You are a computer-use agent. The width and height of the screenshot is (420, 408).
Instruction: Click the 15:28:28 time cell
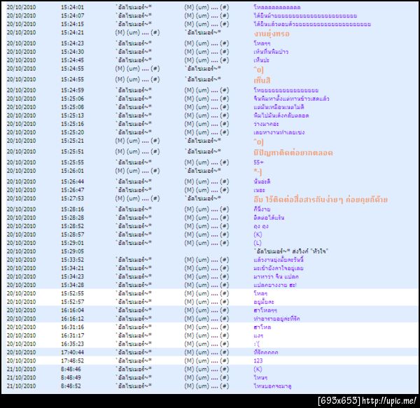pos(72,218)
